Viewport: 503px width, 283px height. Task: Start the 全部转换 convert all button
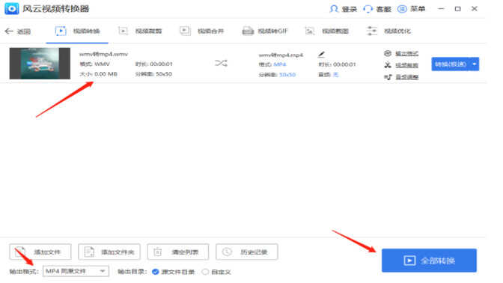(429, 261)
